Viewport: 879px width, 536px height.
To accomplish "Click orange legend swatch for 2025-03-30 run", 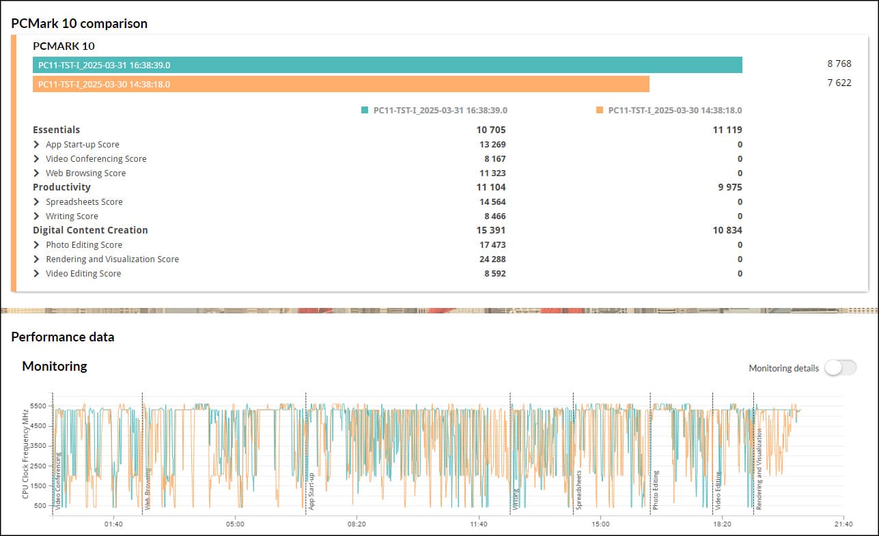I will pyautogui.click(x=600, y=110).
